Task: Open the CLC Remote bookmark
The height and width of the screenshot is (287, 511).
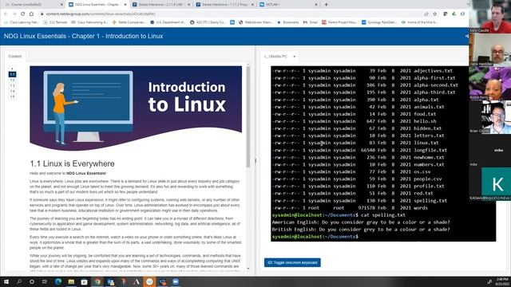Action: [55, 22]
